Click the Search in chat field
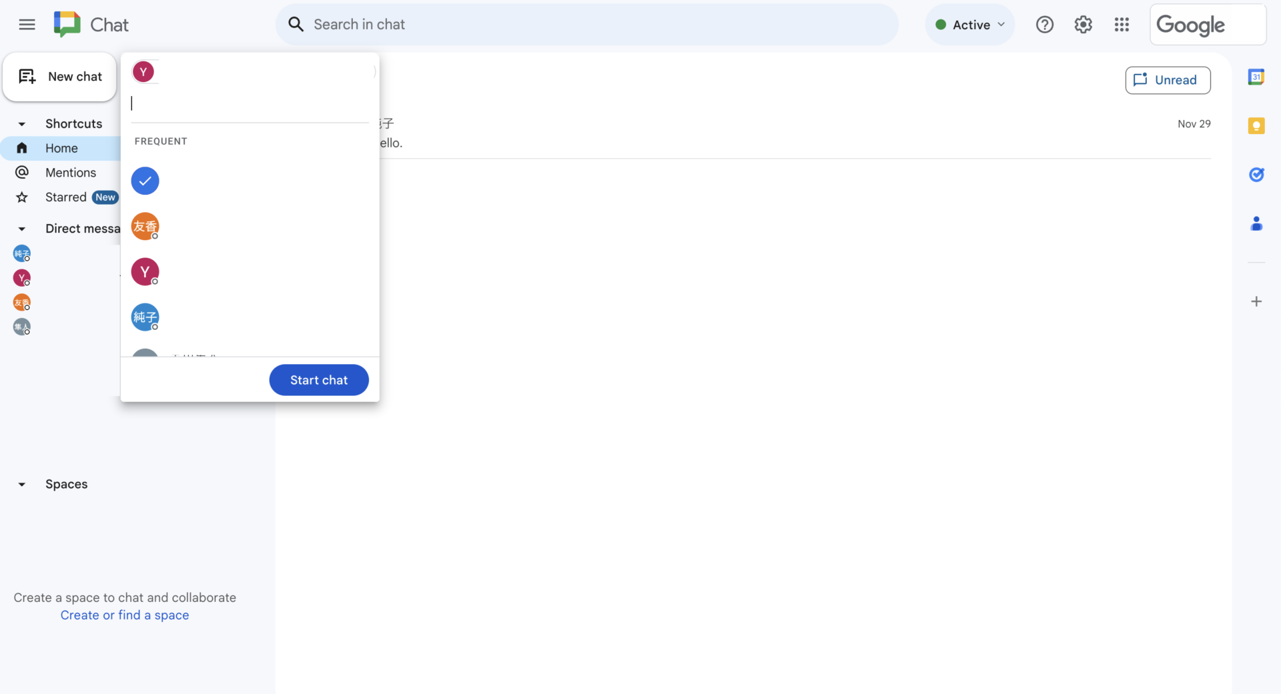The image size is (1281, 694). (x=587, y=24)
